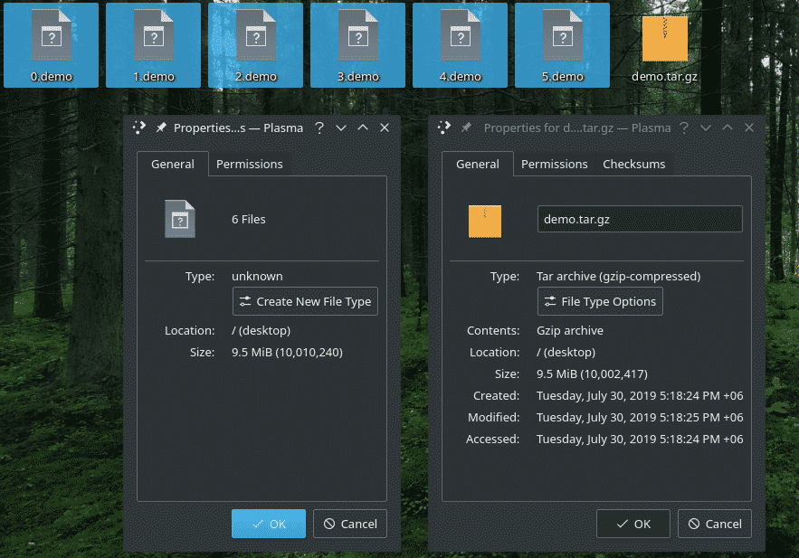This screenshot has height=558, width=799.
Task: Click inside the demo.tar.gz filename field
Action: tap(639, 219)
